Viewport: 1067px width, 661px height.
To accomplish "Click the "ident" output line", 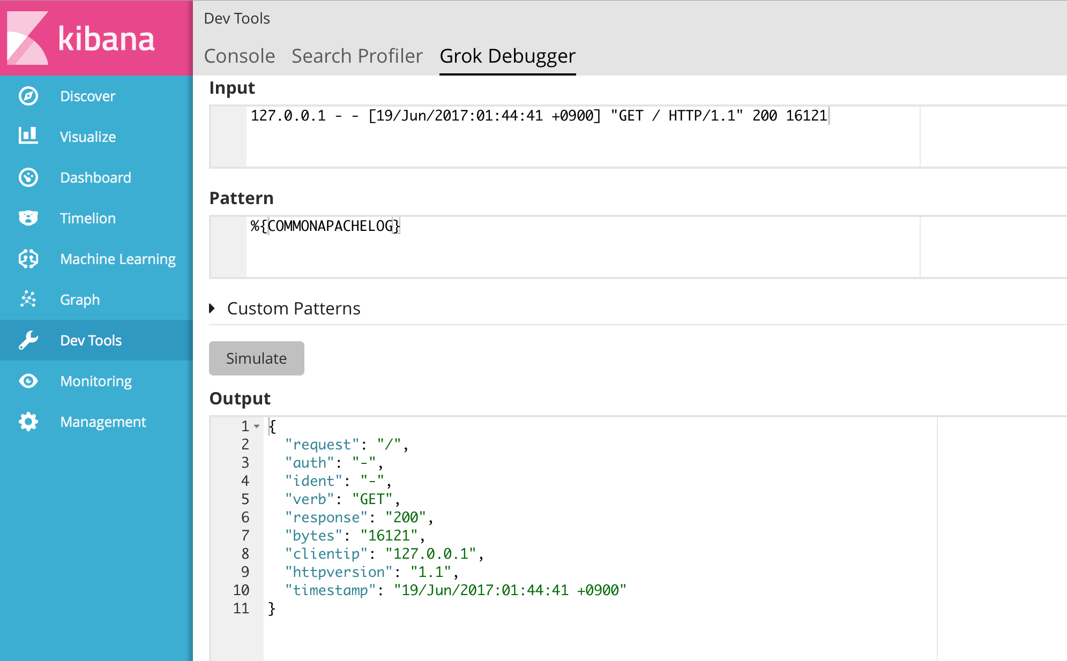I will (338, 481).
